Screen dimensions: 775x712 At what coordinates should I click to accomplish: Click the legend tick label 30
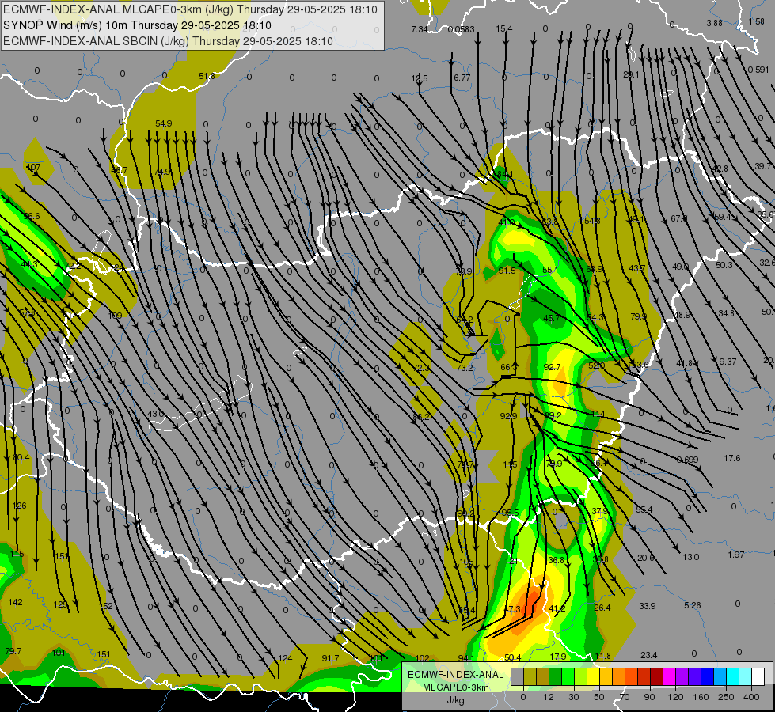point(574,697)
